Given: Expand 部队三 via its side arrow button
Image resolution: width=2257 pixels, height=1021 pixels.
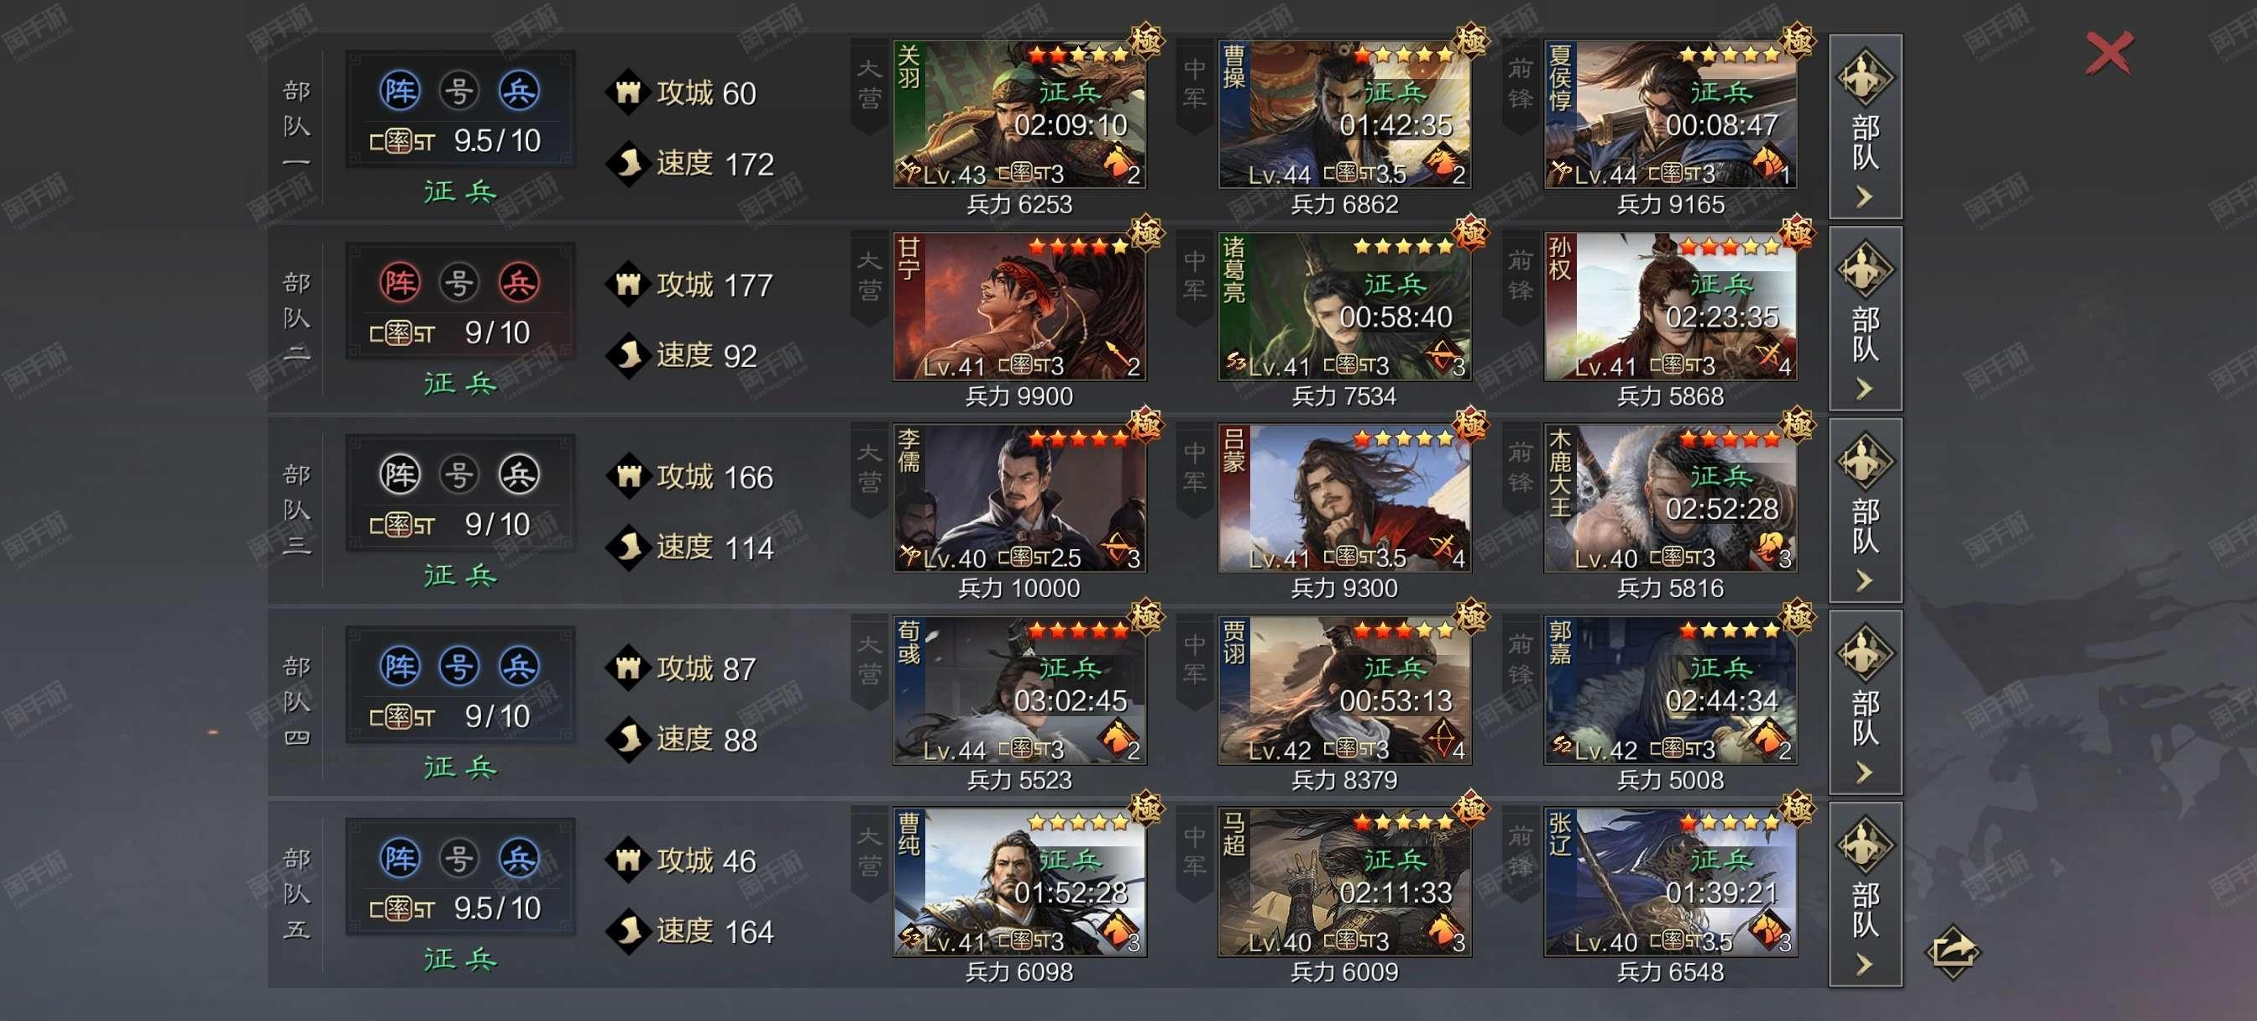Looking at the screenshot, I should click(1866, 510).
